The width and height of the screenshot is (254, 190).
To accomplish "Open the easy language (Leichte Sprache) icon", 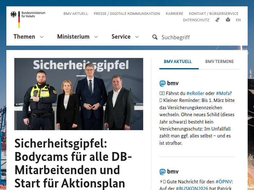I will pos(228,20).
